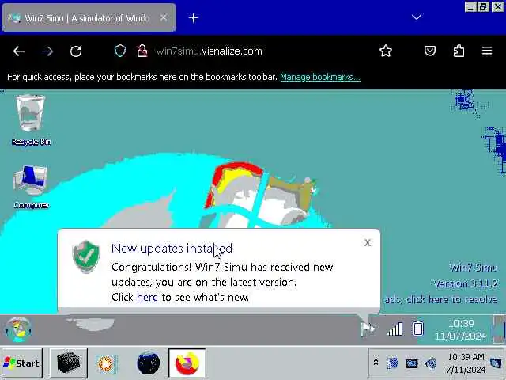Click the simulated network signal bars icon

[x=395, y=329]
